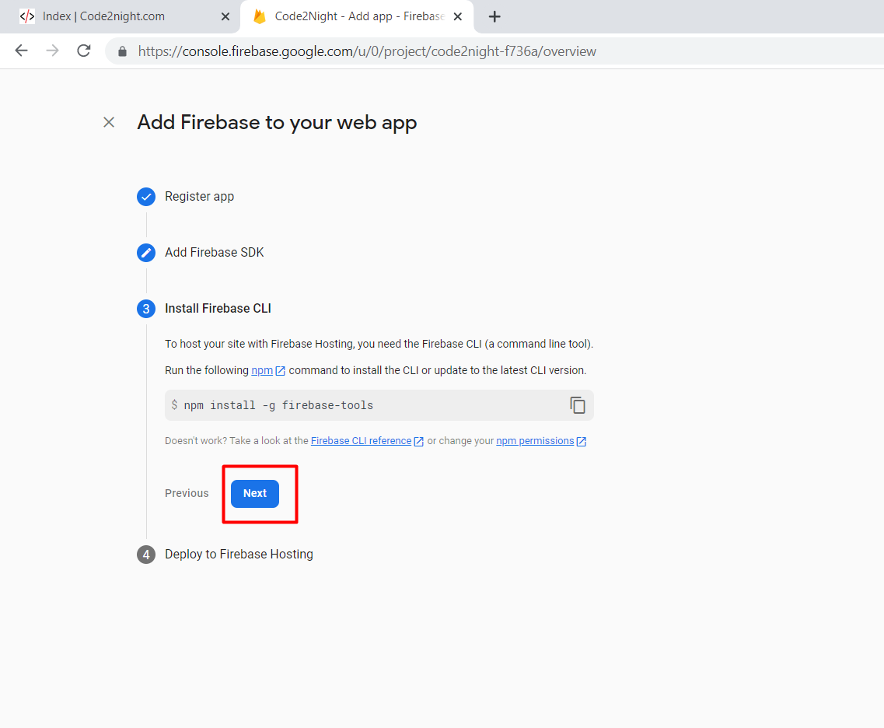Open the npm permissions link
The width and height of the screenshot is (884, 728).
click(x=535, y=441)
